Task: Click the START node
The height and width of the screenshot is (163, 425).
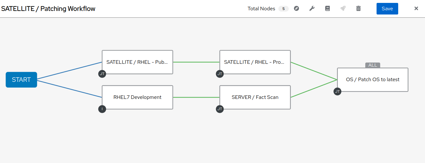Action: pyautogui.click(x=21, y=80)
